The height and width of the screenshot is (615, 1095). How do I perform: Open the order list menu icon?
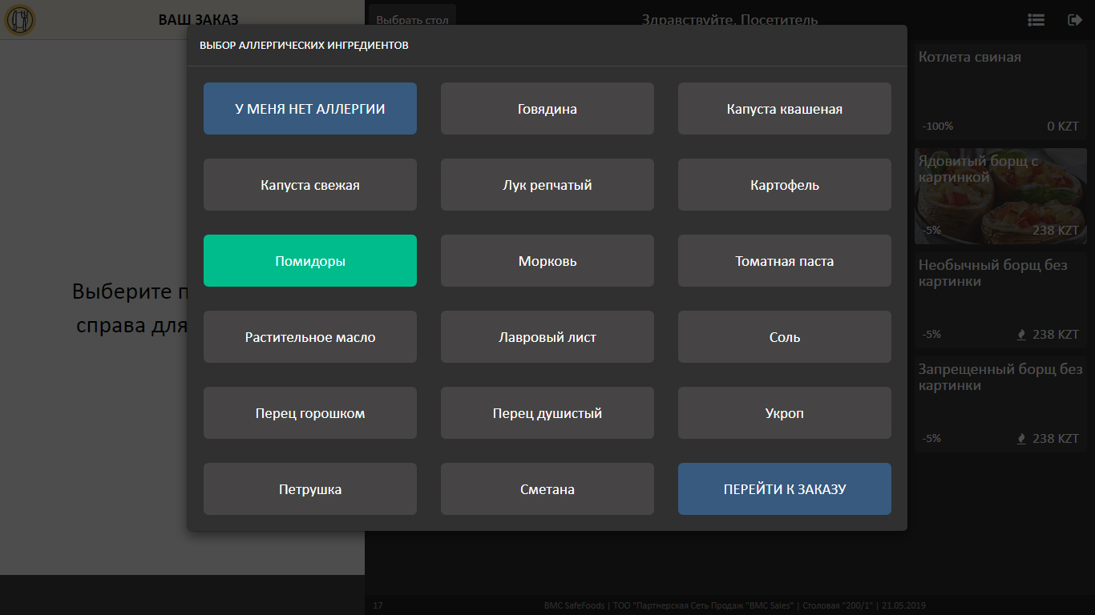(1036, 20)
